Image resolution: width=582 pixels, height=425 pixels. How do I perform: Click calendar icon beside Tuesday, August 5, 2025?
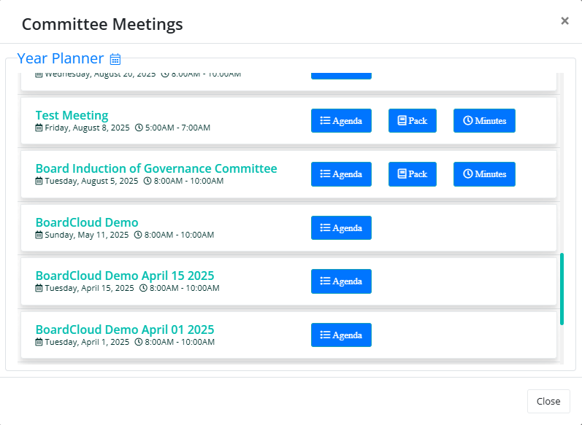point(39,181)
